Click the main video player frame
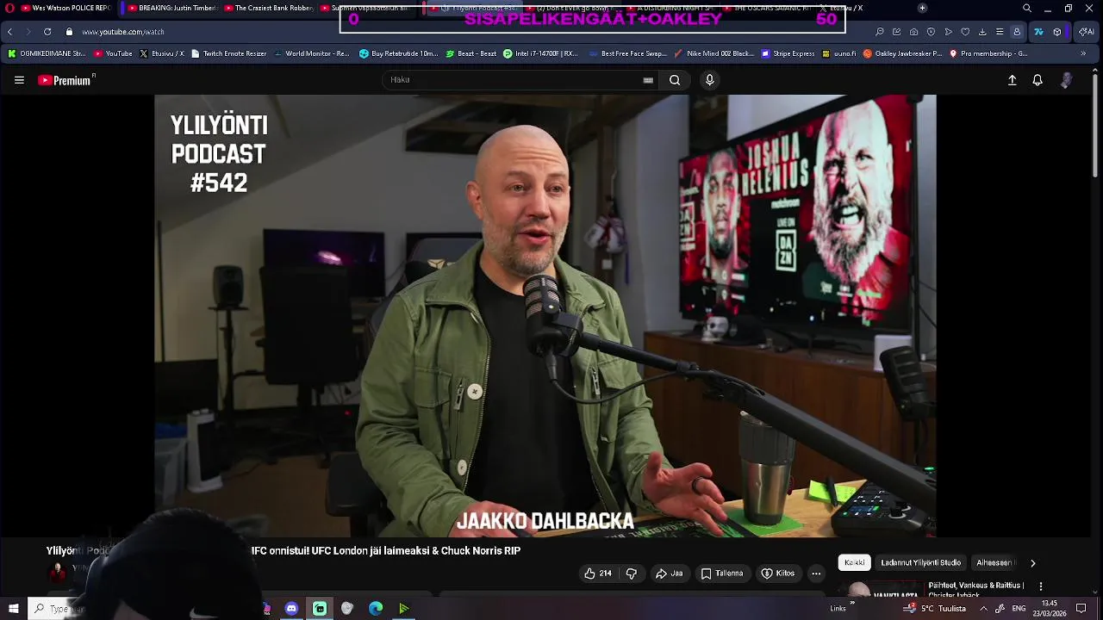 (x=545, y=315)
